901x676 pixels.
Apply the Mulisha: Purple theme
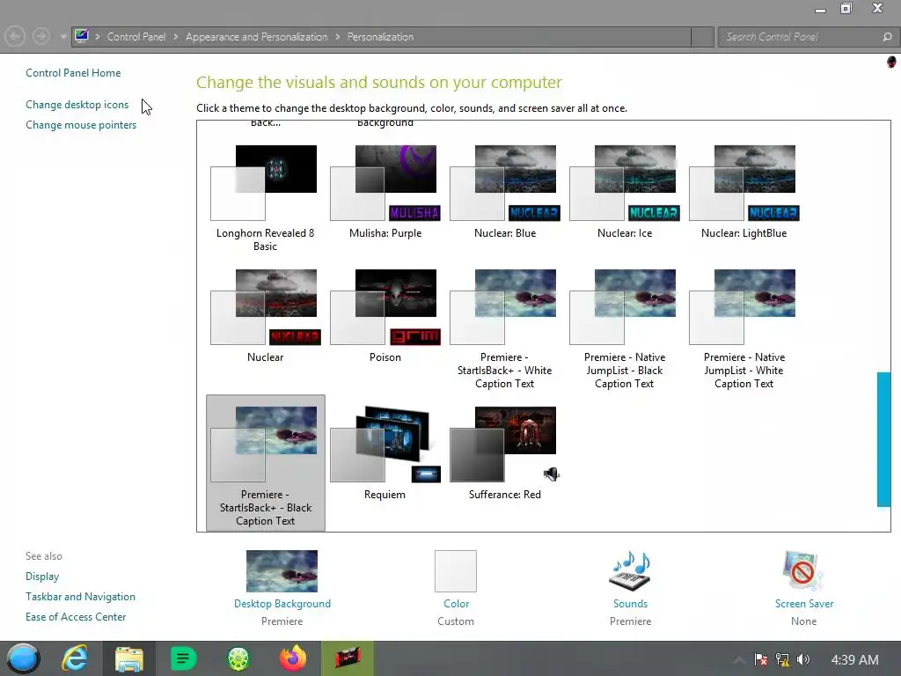tap(385, 190)
